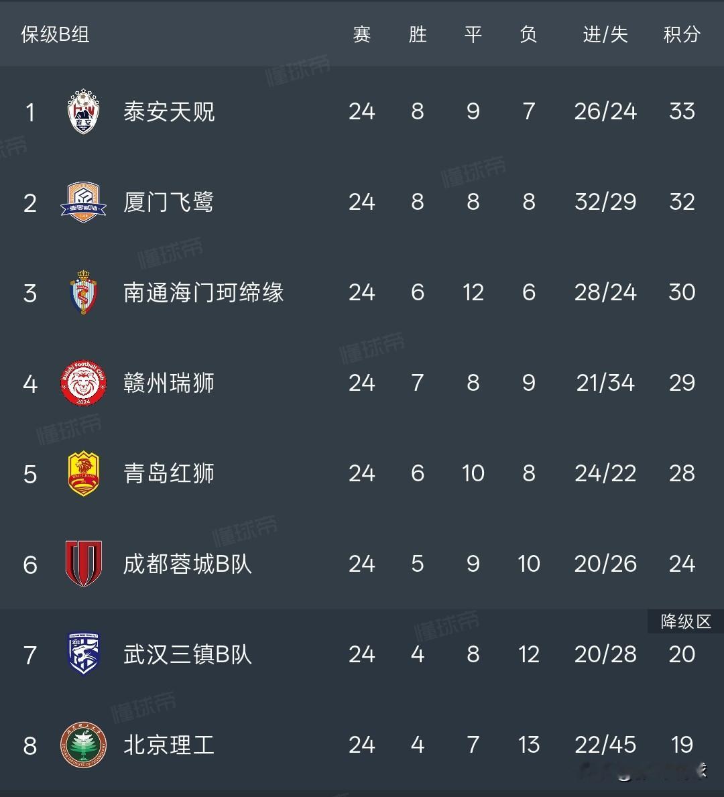Click the 赛 matches played header

coord(361,35)
